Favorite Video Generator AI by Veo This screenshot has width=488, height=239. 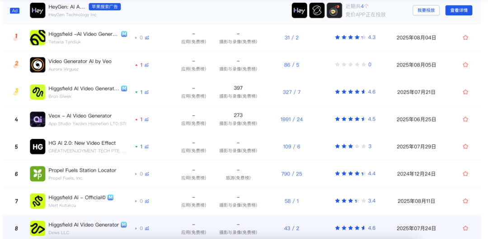point(465,65)
